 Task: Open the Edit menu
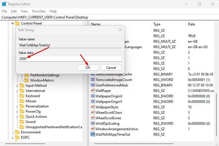click(14, 11)
